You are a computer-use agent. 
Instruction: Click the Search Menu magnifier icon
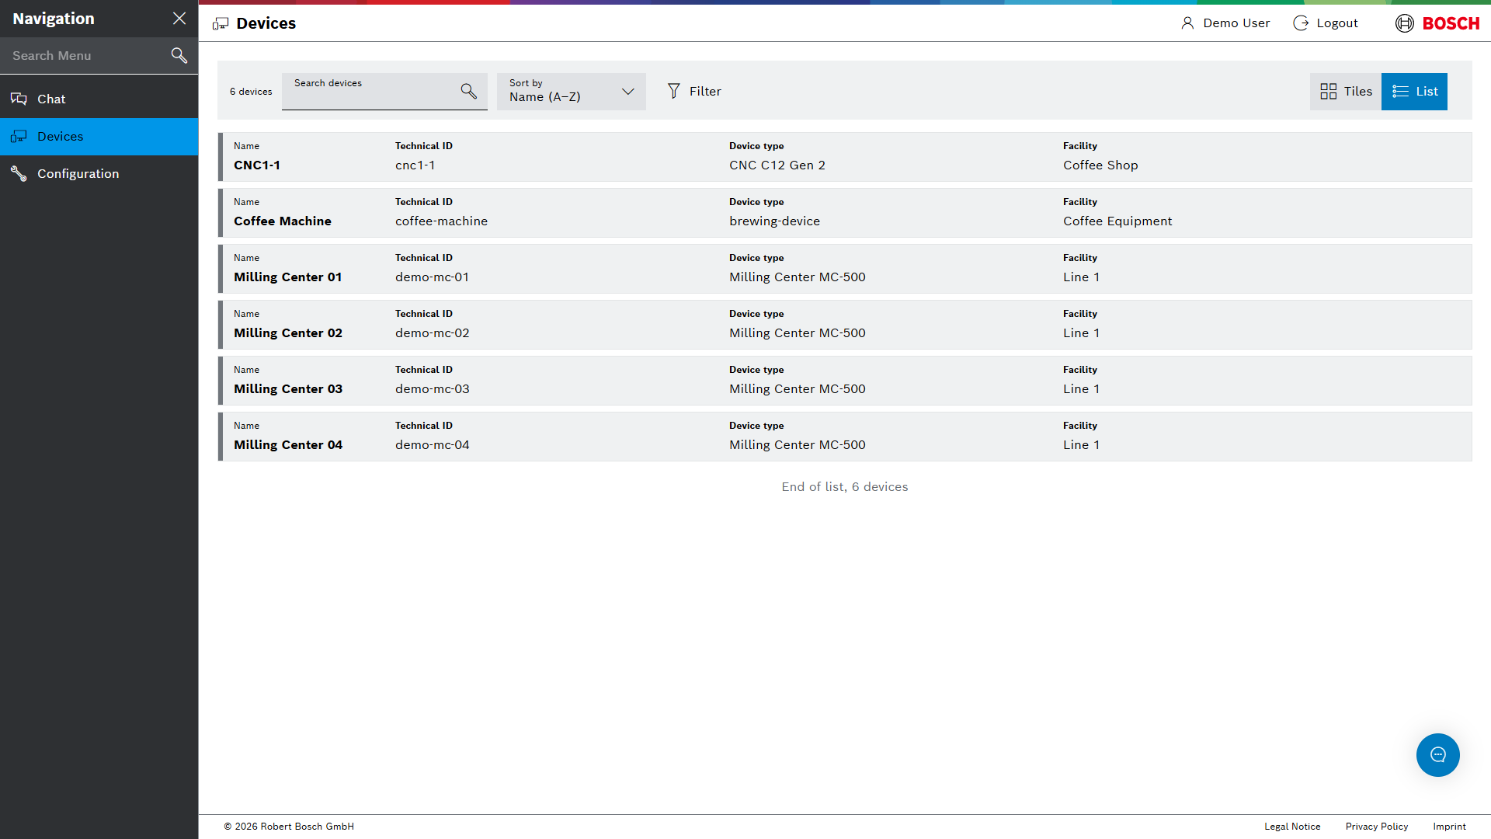[x=179, y=55]
